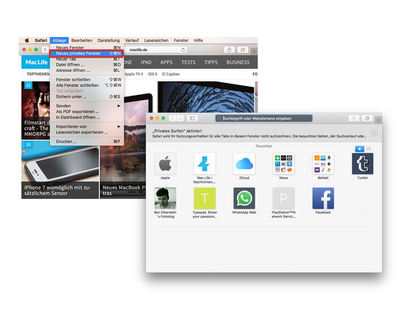This screenshot has height=310, width=413.
Task: Choose Lesezeichen exportieren menu item
Action: 86,132
